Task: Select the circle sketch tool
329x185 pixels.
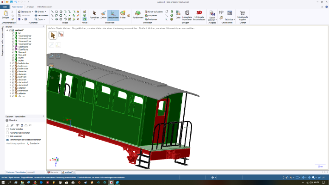Action: point(61,12)
